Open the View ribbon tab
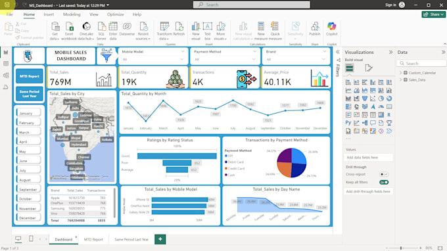The image size is (447, 251). 94,14
